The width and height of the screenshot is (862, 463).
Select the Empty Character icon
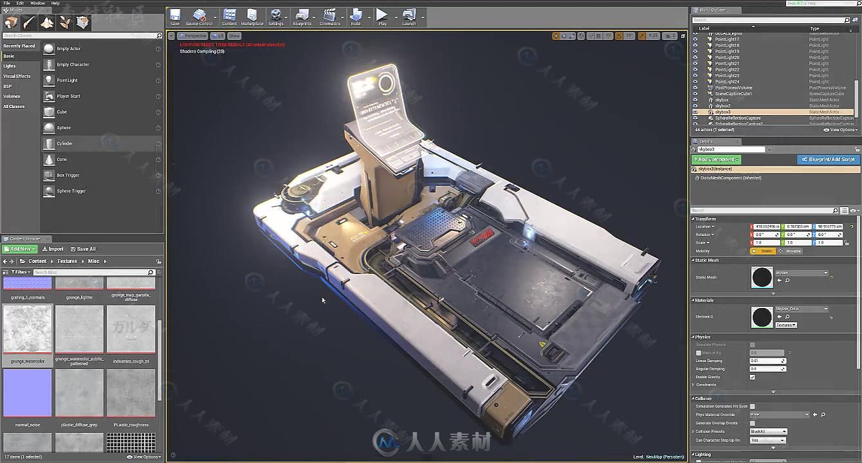(x=49, y=64)
